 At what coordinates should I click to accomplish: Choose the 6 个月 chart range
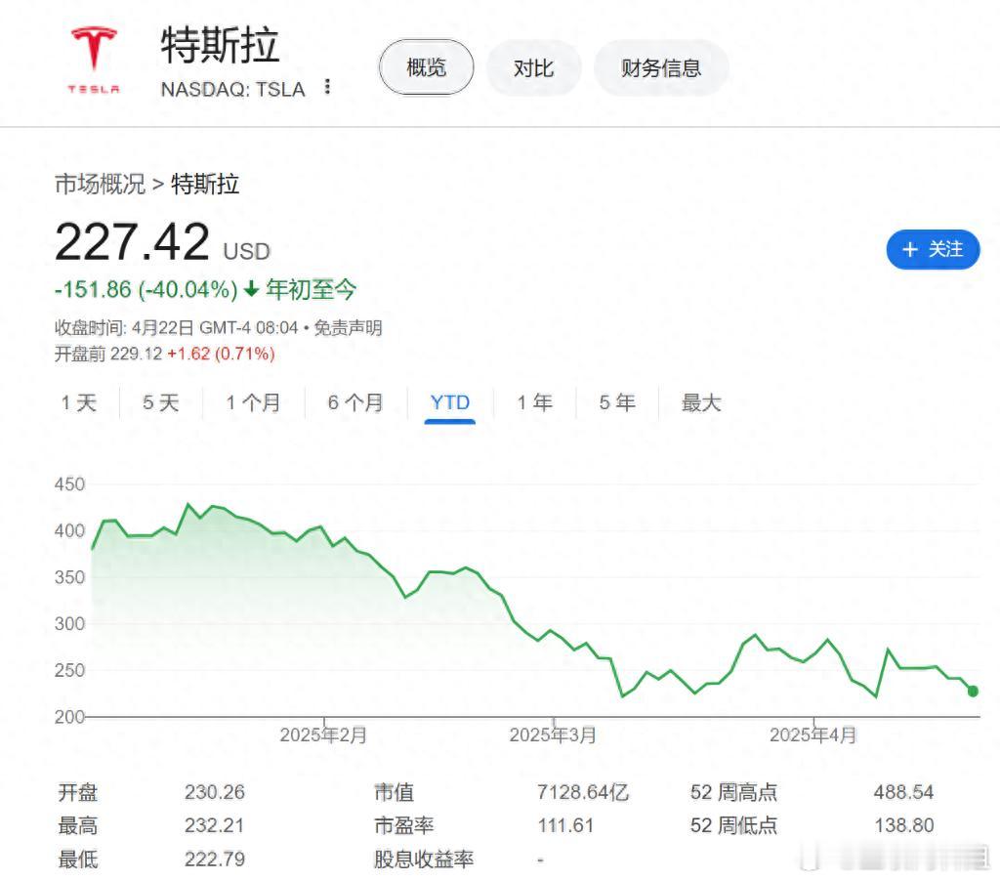[355, 403]
